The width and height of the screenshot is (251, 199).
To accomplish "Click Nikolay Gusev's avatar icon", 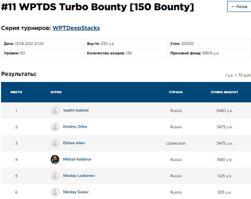I will point(55,192).
